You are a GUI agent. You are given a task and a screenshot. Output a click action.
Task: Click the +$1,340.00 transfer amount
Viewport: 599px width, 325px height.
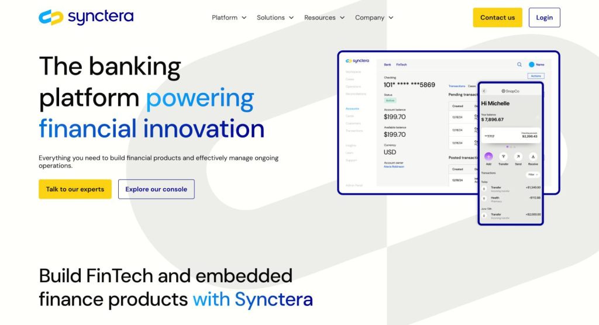(x=533, y=188)
